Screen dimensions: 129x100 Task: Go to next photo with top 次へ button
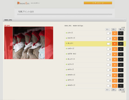click(x=114, y=29)
